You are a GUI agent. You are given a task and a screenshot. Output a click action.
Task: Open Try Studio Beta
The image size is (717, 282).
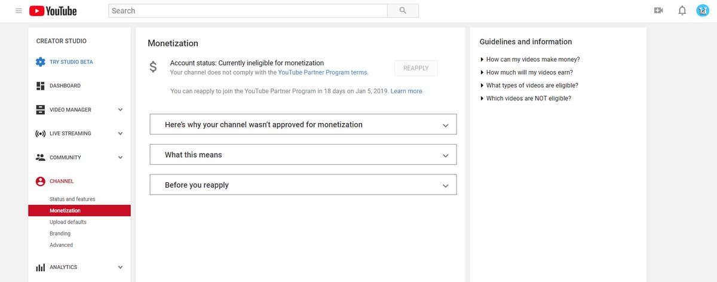click(71, 62)
